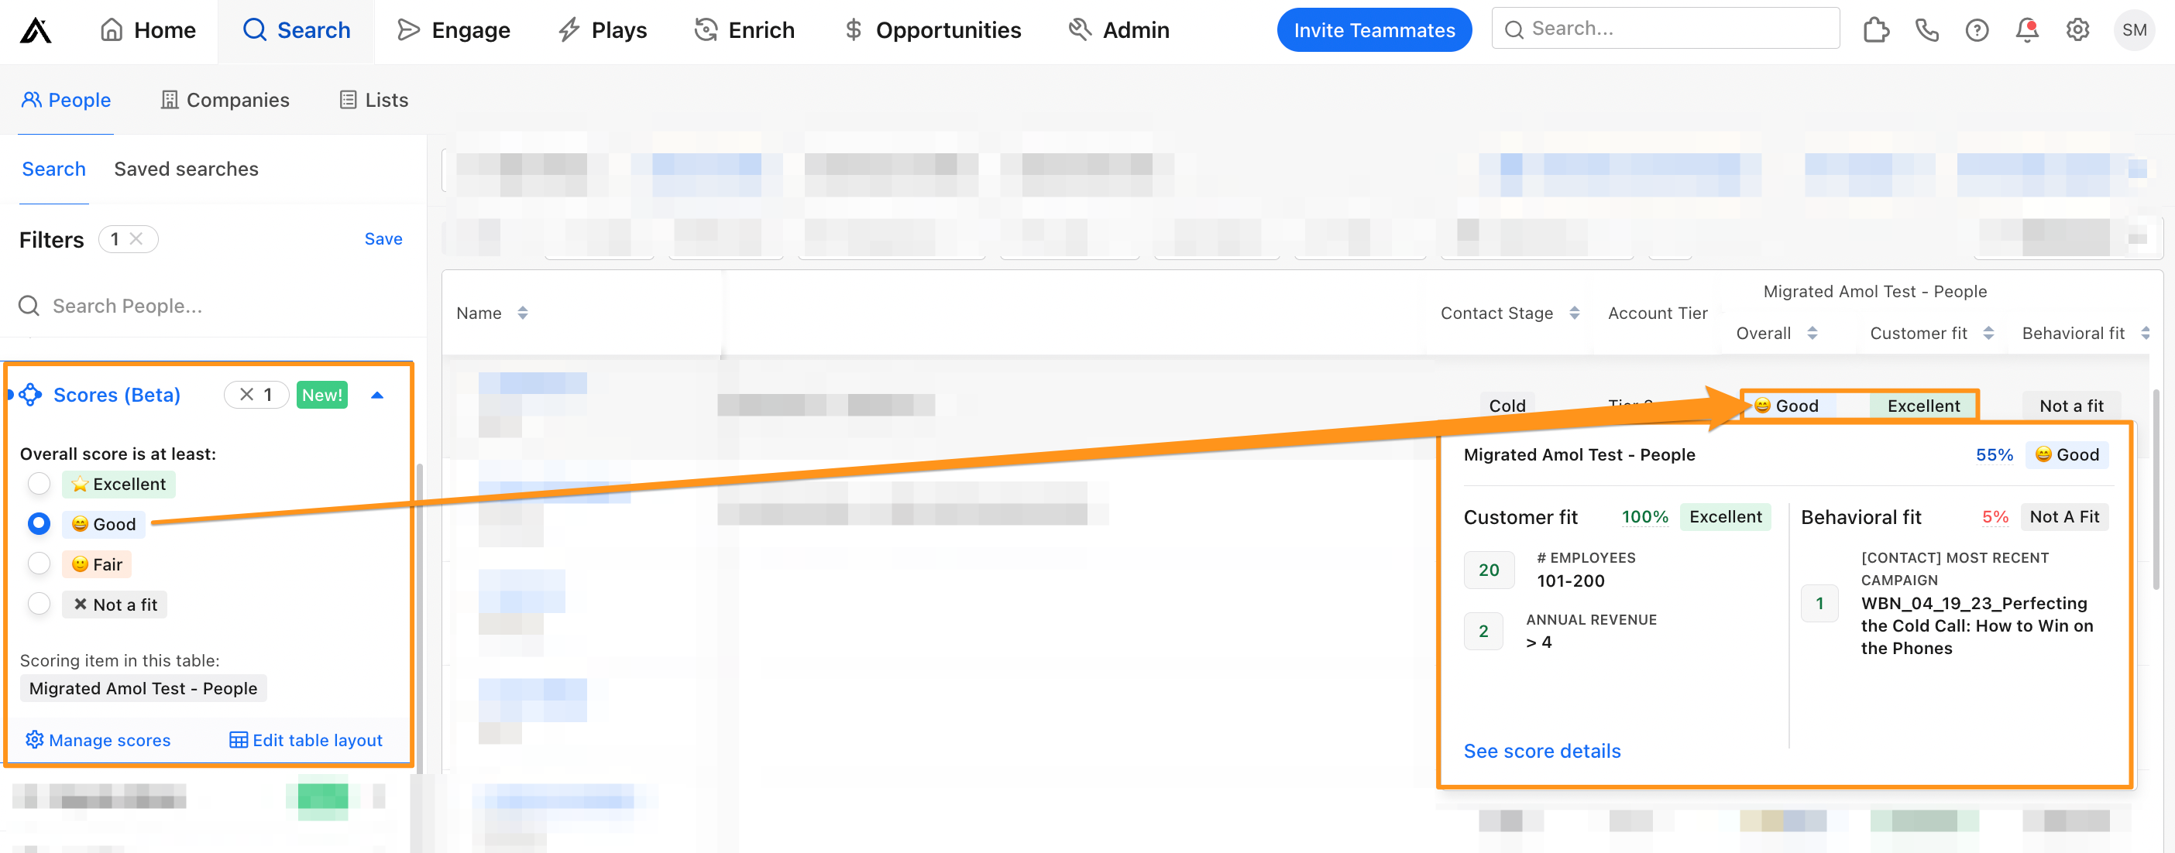Sort the Overall score column

(x=1812, y=332)
